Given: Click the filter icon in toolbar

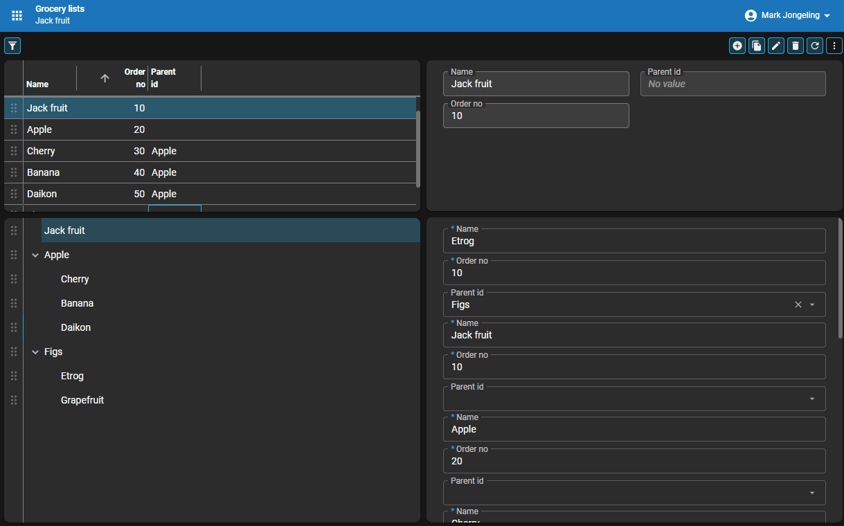Looking at the screenshot, I should tap(12, 46).
